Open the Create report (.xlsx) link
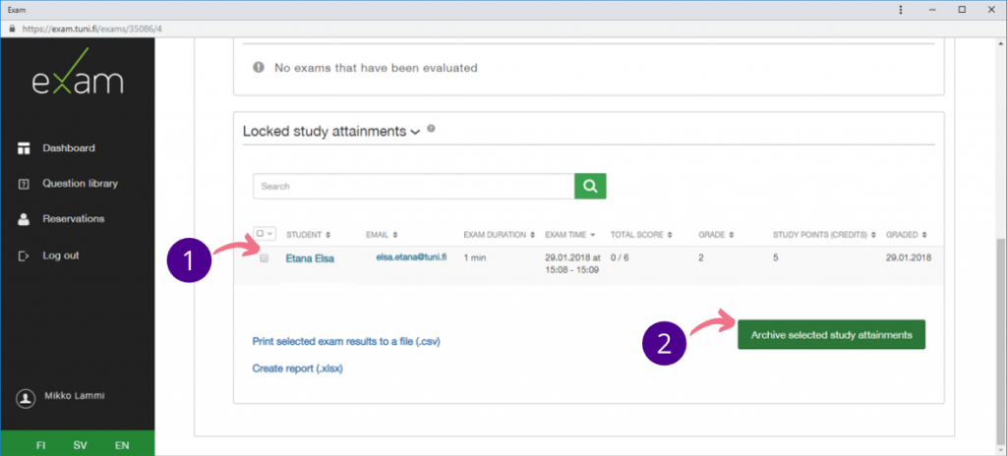Image resolution: width=1007 pixels, height=456 pixels. tap(298, 369)
